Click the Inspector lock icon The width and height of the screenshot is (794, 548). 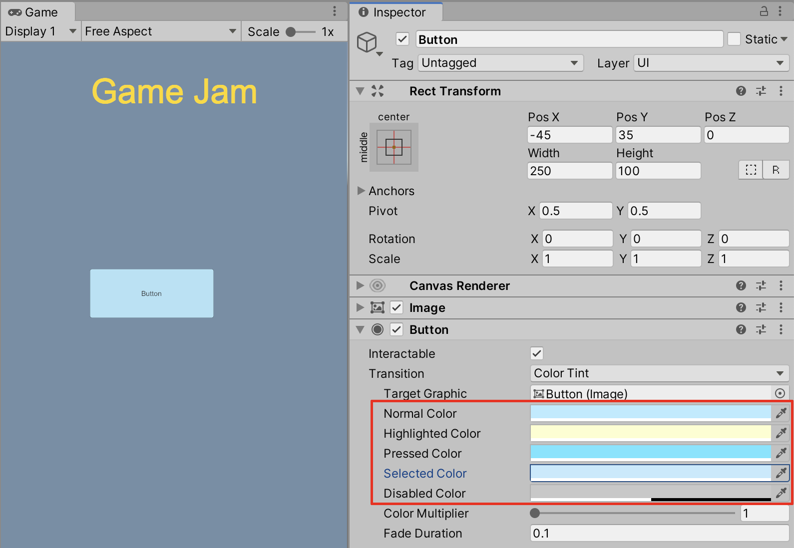[764, 11]
